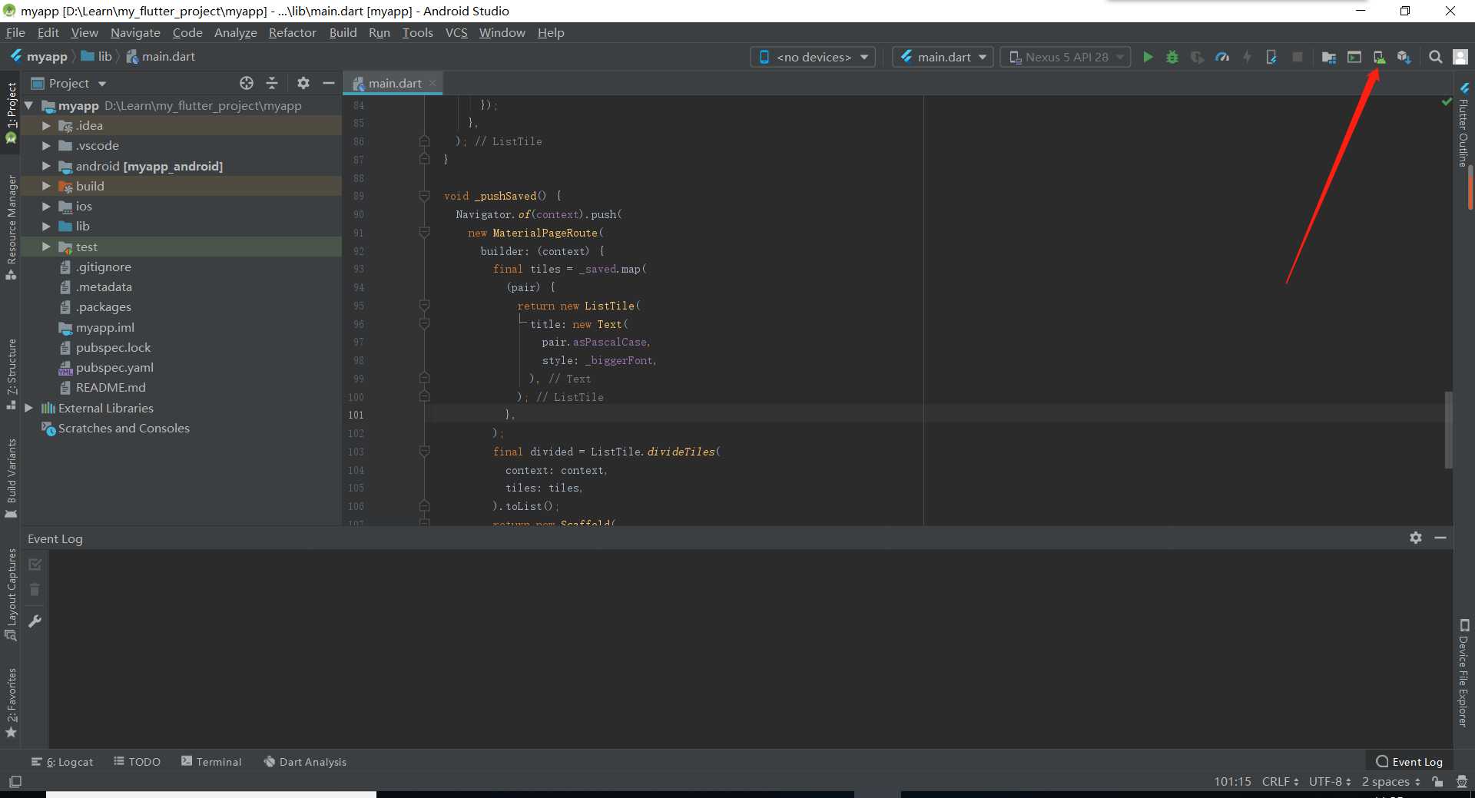Viewport: 1475px width, 798px height.
Task: Open the VCS menu
Action: click(x=456, y=32)
